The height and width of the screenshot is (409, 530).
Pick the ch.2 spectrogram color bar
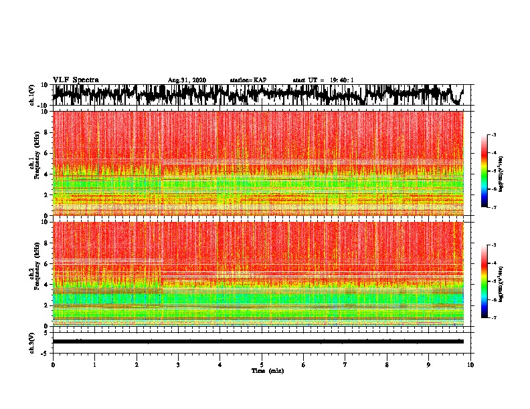484,281
